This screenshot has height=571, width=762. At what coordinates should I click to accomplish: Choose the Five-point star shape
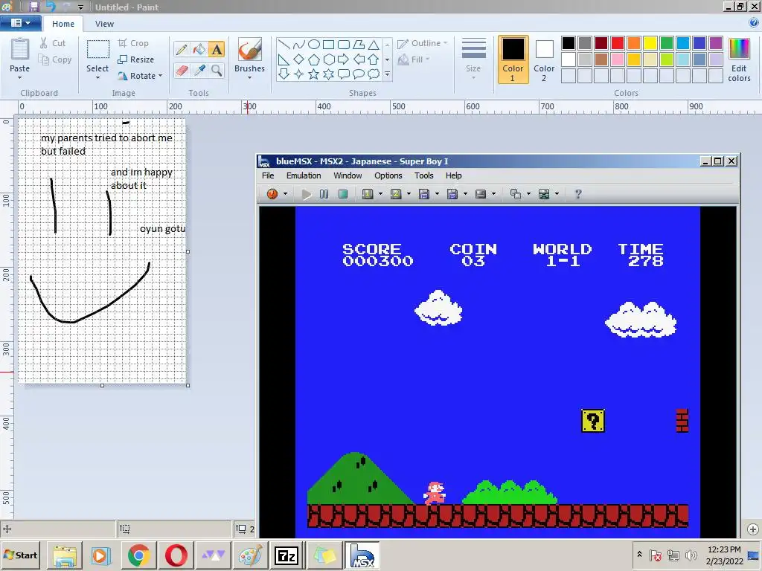click(x=314, y=74)
